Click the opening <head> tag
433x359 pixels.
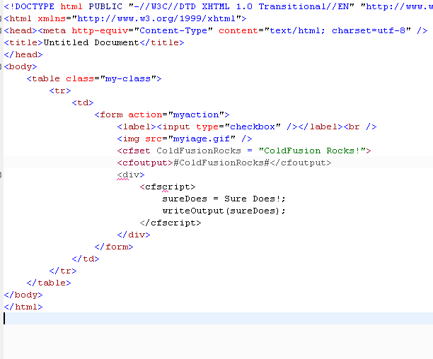21,30
